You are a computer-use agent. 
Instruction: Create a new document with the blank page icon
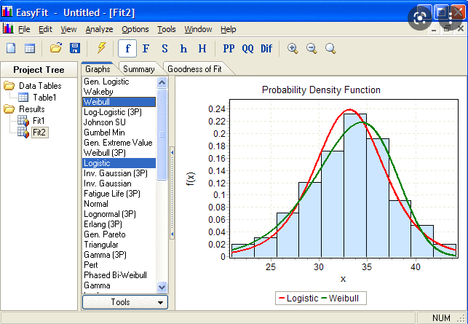(11, 48)
